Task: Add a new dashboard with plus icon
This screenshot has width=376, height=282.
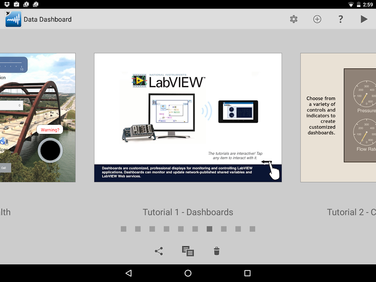Action: click(x=317, y=19)
